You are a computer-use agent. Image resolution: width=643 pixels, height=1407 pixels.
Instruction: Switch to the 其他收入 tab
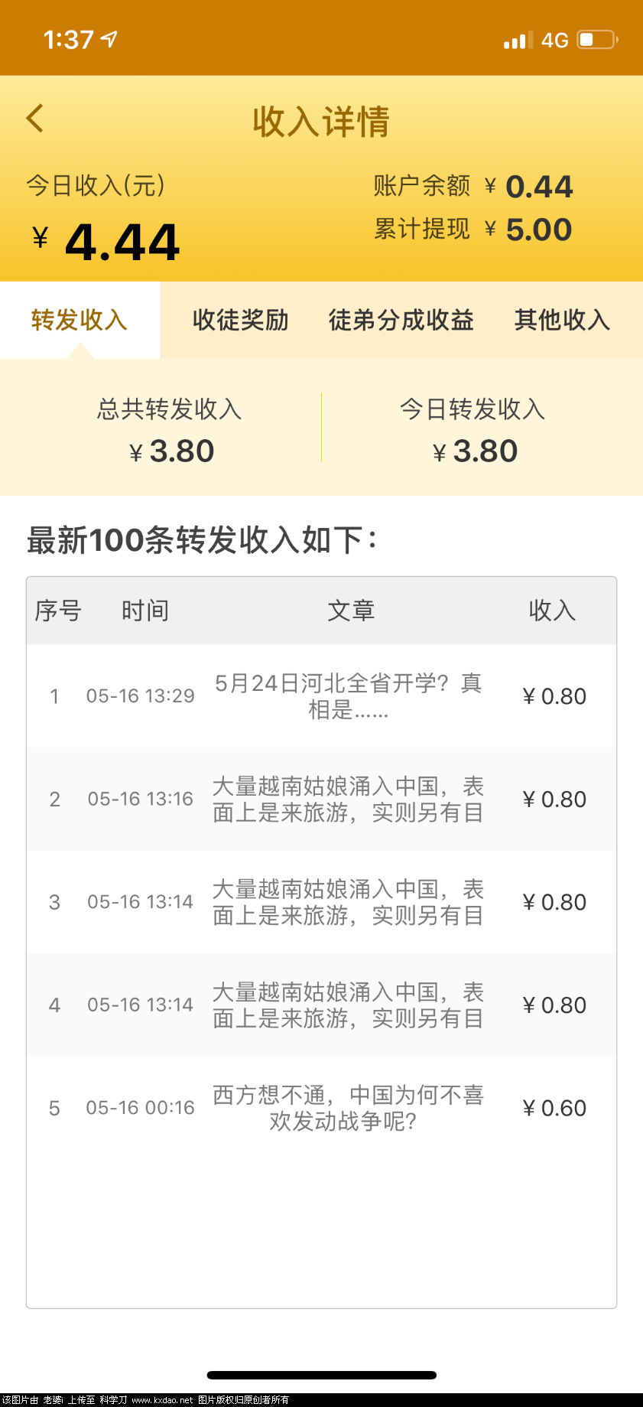point(562,320)
